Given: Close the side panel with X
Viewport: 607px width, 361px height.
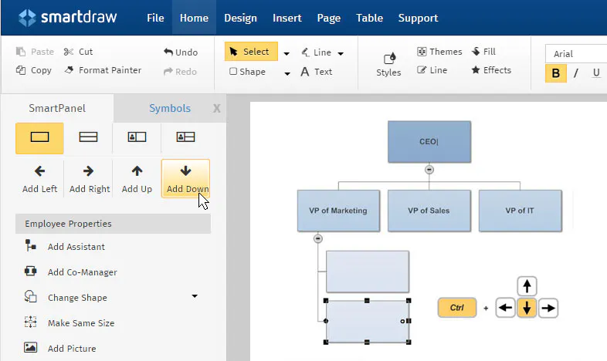Looking at the screenshot, I should (x=217, y=109).
